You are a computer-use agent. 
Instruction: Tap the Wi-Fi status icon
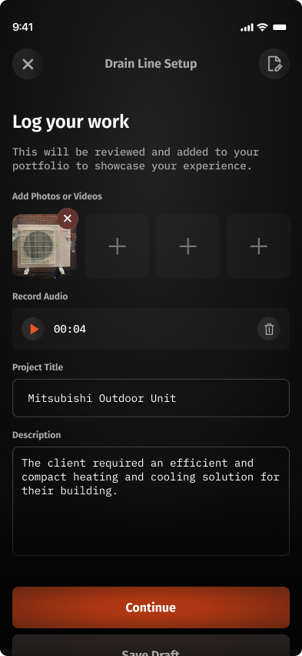[x=262, y=27]
